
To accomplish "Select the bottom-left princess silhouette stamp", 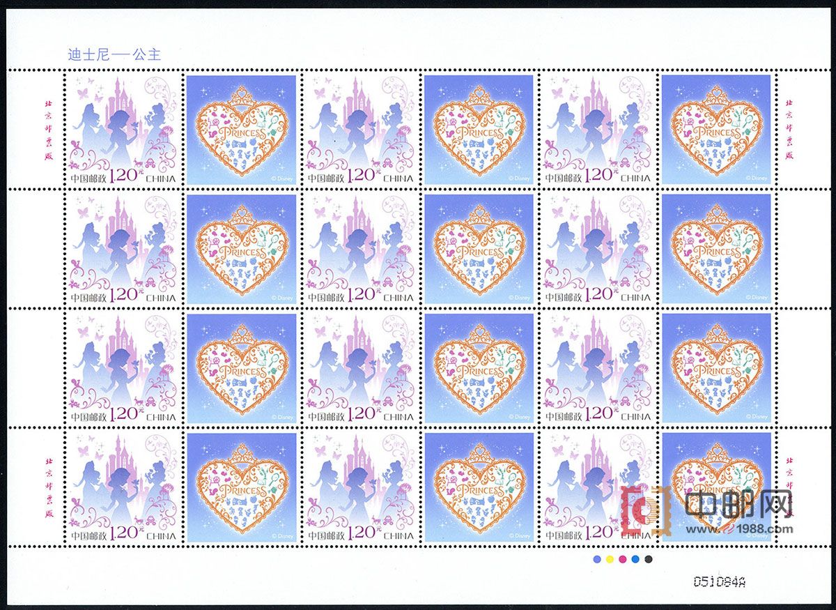I will (x=122, y=487).
